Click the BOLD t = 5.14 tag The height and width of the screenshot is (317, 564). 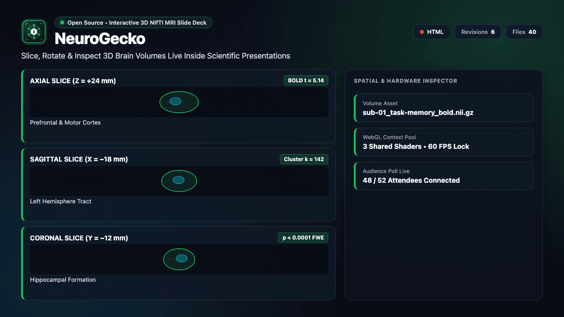click(x=306, y=81)
